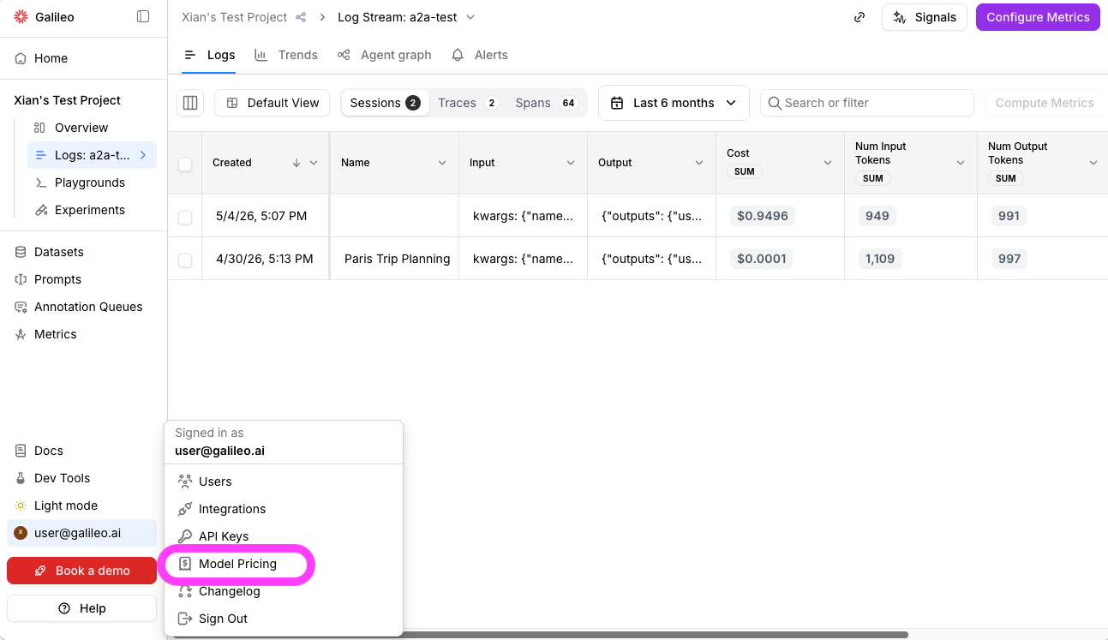Image resolution: width=1108 pixels, height=640 pixels.
Task: Open the Output column menu chevron
Action: pos(699,163)
